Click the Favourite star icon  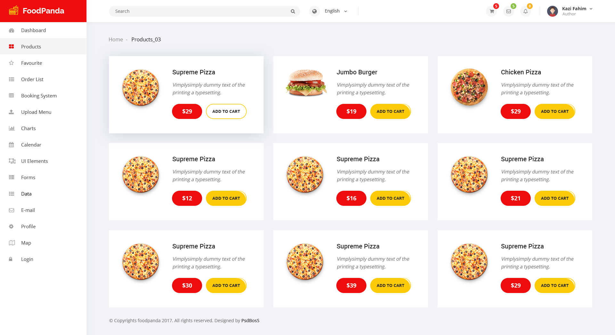[12, 63]
